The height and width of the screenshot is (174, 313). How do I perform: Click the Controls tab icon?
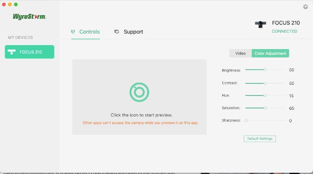73,32
